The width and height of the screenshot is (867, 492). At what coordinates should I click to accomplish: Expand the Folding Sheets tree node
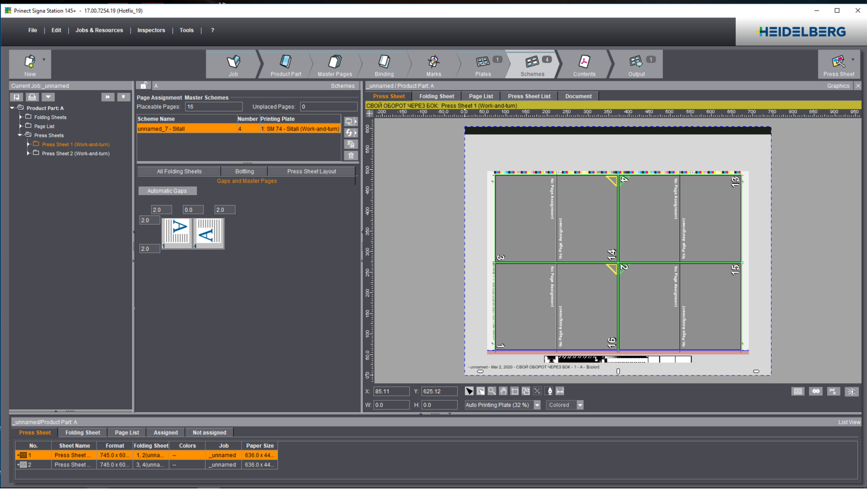pos(21,117)
